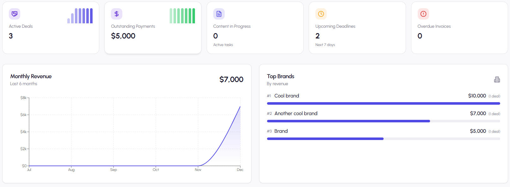Click the handshake icon on Active Deals
This screenshot has width=510, height=187.
click(15, 14)
